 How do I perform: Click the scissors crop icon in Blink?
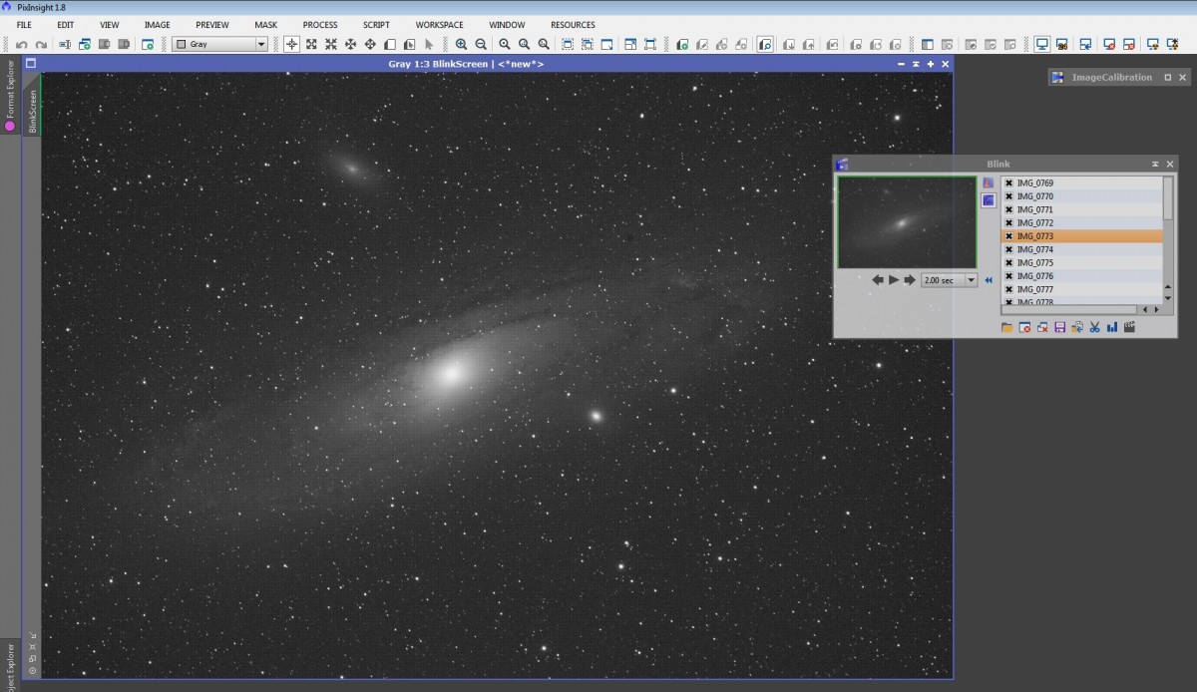click(1094, 327)
